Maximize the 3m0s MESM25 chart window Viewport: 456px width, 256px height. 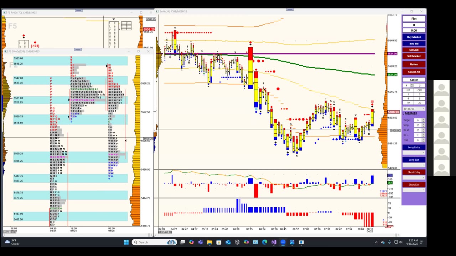coord(411,11)
